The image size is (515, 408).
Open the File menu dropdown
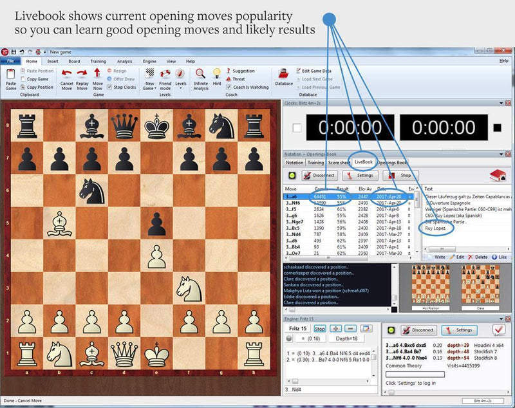click(12, 60)
